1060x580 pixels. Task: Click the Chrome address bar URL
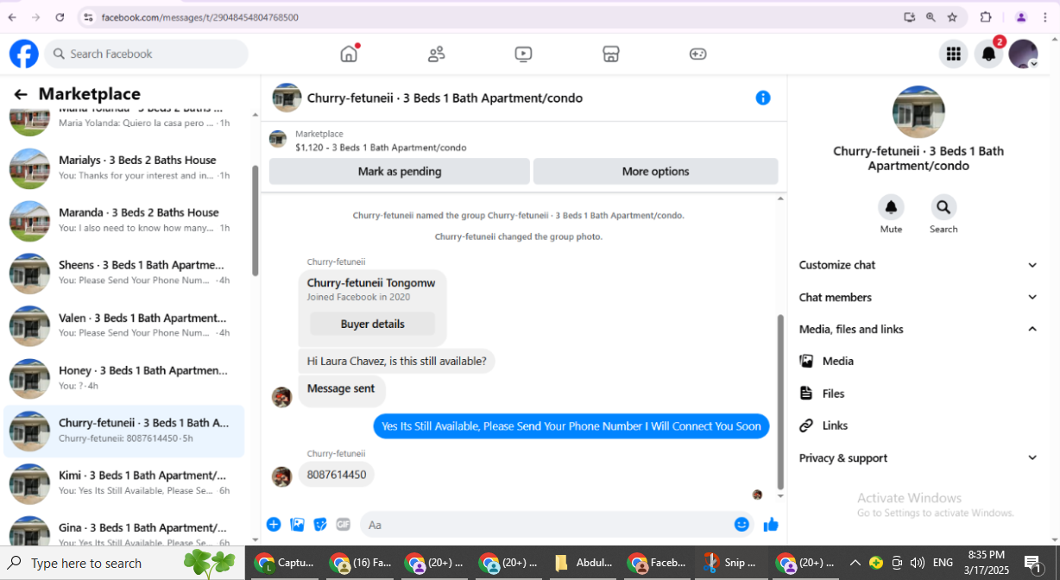click(200, 17)
